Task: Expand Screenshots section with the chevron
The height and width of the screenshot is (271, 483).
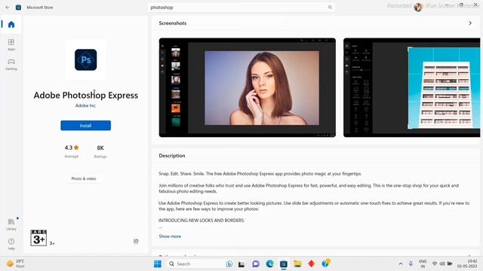Action: click(x=470, y=23)
